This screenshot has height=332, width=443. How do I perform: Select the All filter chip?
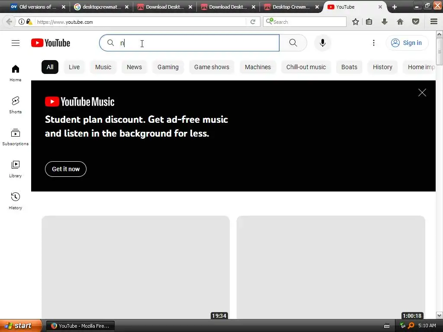(x=50, y=67)
